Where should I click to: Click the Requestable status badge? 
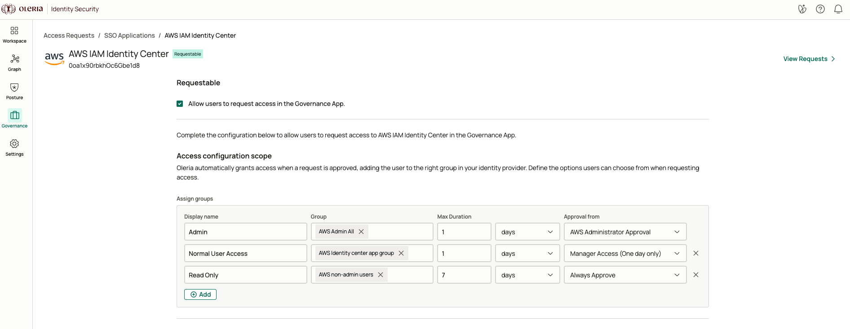click(x=188, y=54)
